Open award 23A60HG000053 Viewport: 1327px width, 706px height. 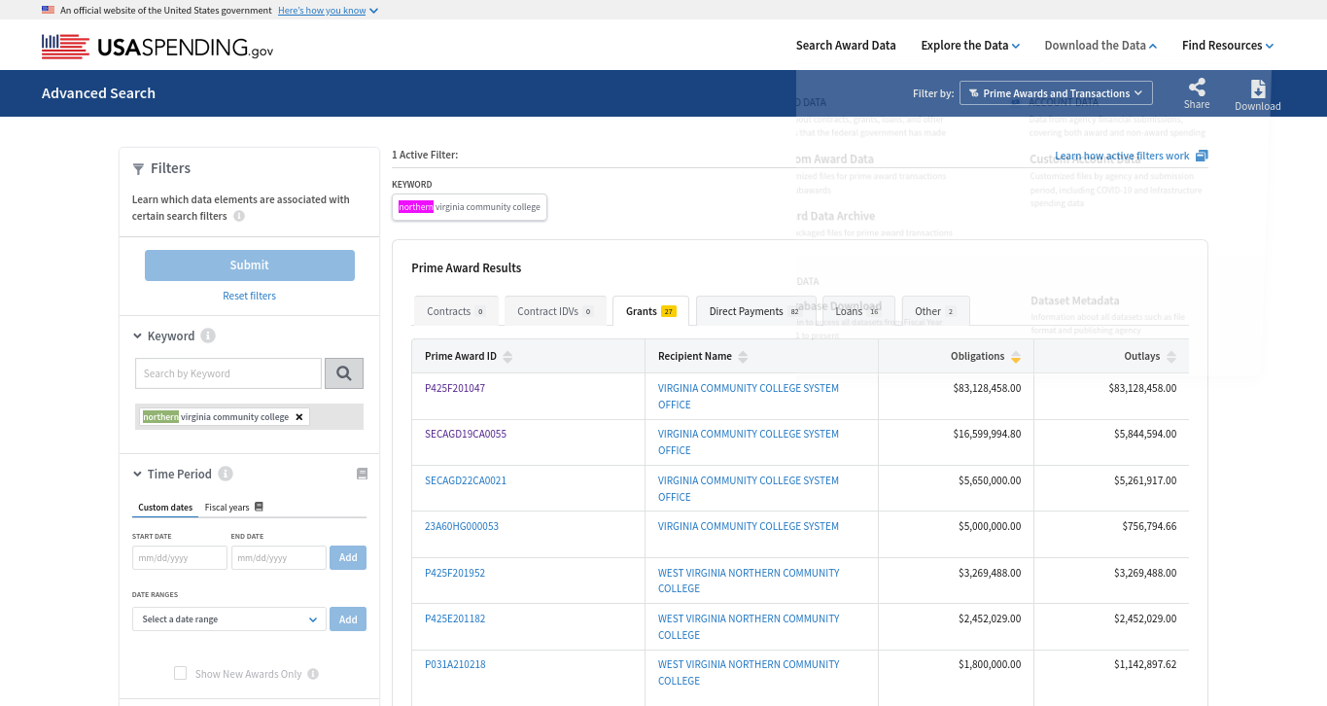click(x=462, y=526)
